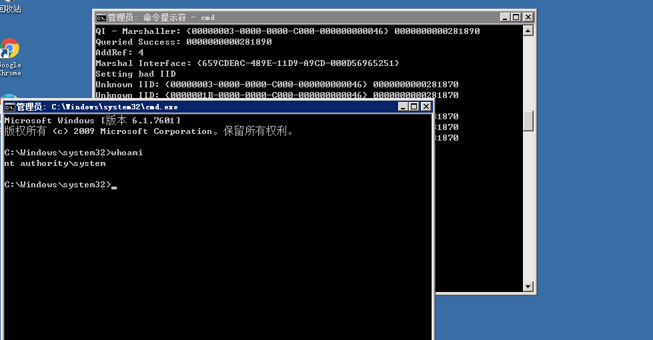Minimize the front cmd.exe window
The image size is (653, 340).
[402, 107]
